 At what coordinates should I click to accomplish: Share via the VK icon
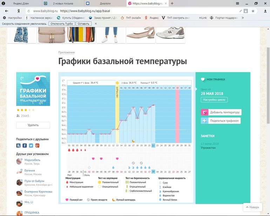18,146
